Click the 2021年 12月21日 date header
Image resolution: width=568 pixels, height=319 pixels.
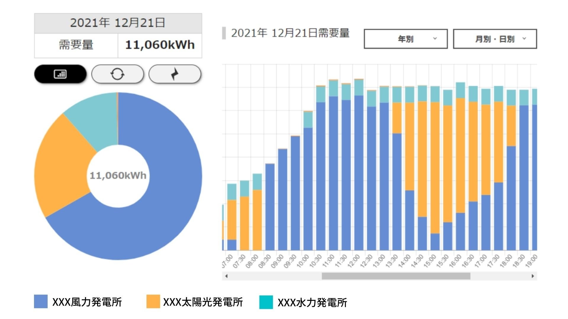[x=118, y=23]
